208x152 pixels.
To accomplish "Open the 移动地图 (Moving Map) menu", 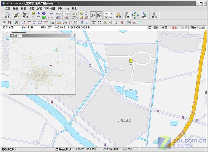I will [x=49, y=9].
